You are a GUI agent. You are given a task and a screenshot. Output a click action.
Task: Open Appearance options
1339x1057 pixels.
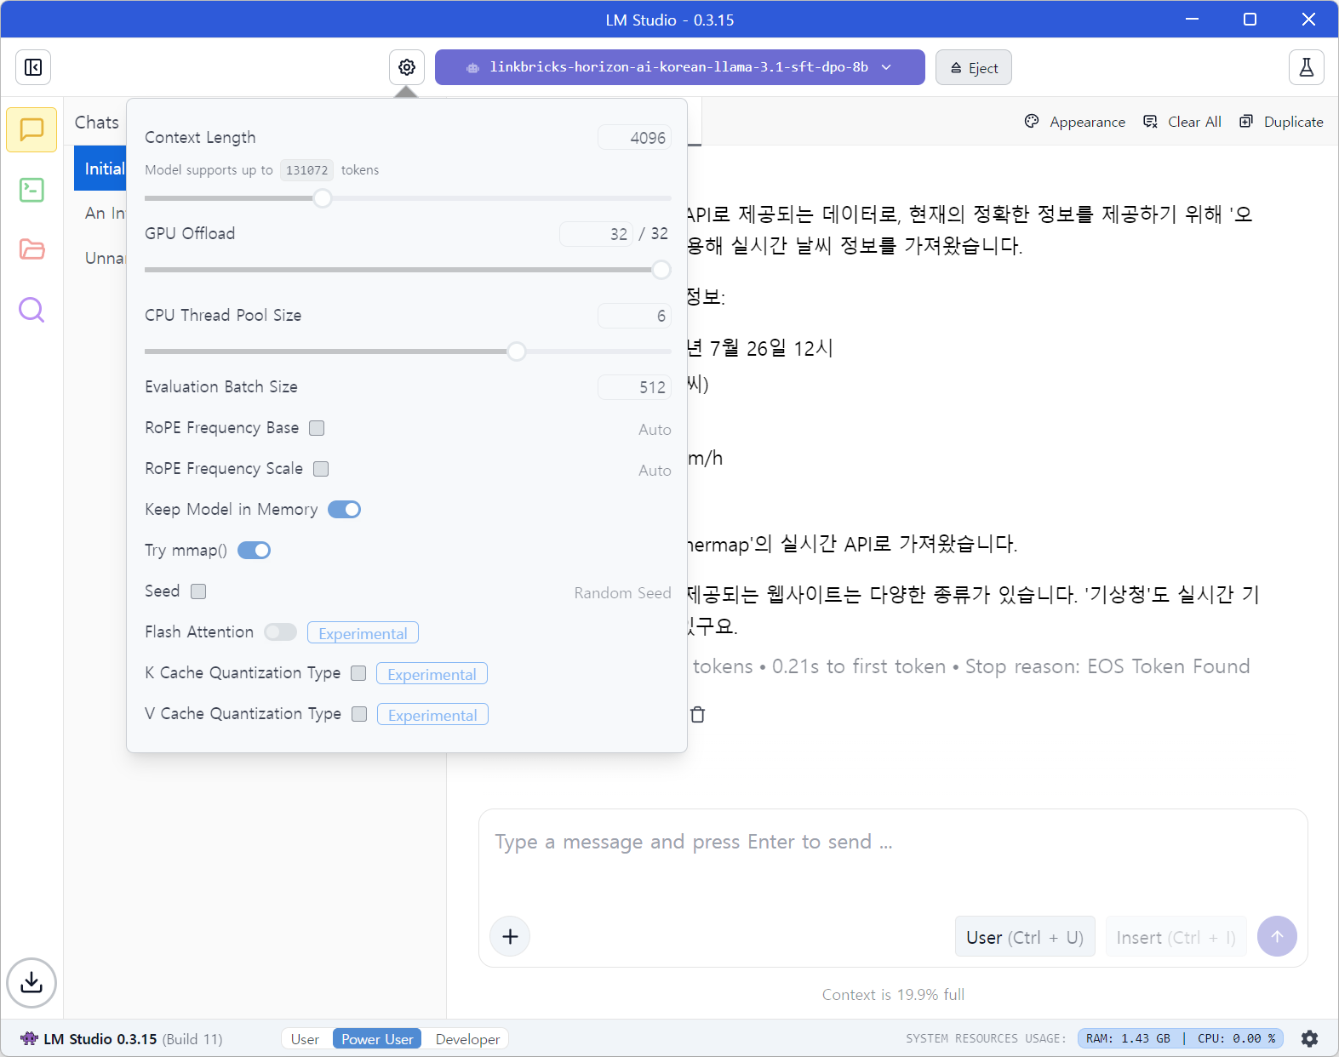[1075, 122]
